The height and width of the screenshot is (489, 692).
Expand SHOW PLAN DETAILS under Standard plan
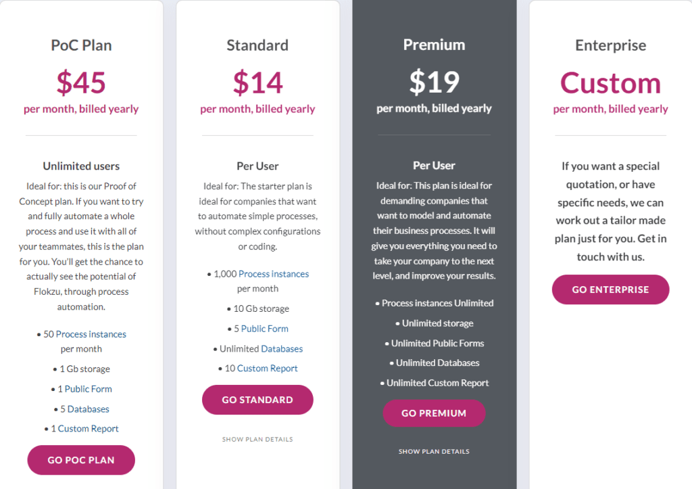(257, 440)
